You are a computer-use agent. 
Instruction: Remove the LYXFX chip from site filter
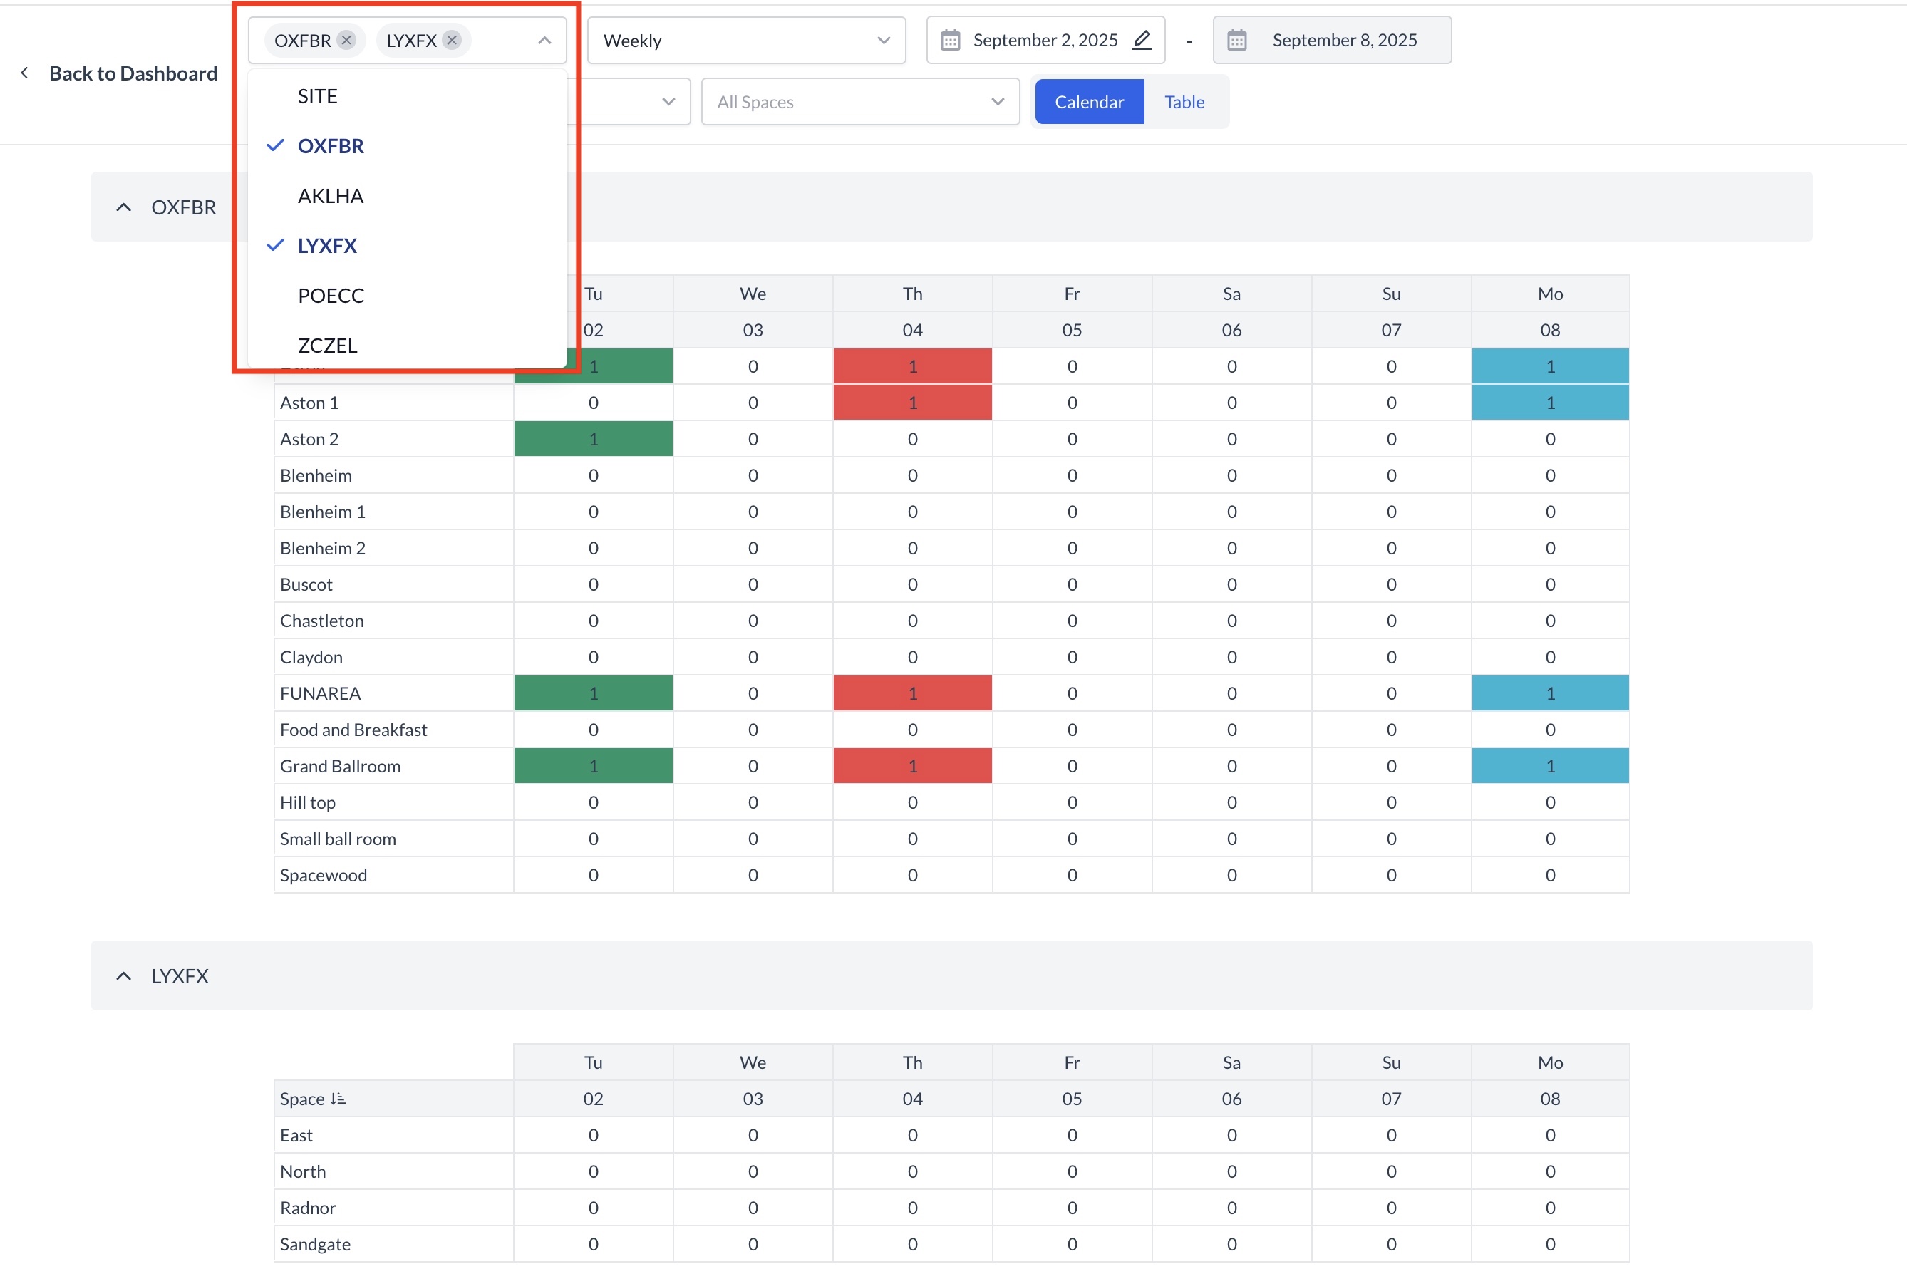click(453, 40)
